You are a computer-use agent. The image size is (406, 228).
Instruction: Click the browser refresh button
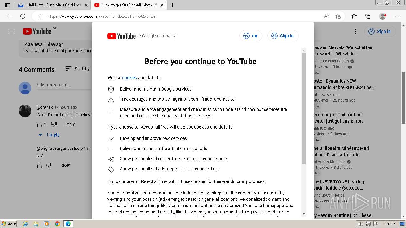pos(23,16)
